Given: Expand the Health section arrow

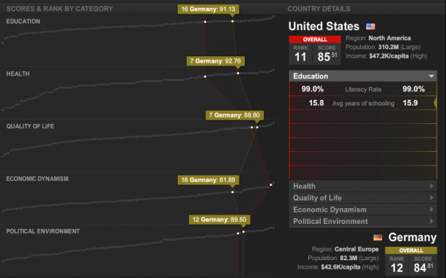Looking at the screenshot, I should [432, 186].
